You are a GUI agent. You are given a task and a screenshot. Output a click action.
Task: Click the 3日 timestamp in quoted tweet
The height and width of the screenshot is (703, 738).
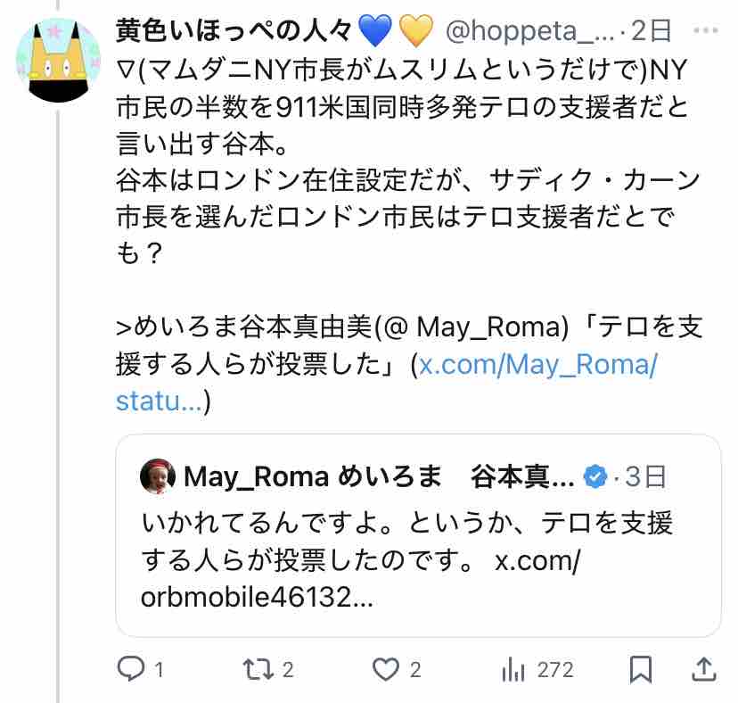coord(645,476)
